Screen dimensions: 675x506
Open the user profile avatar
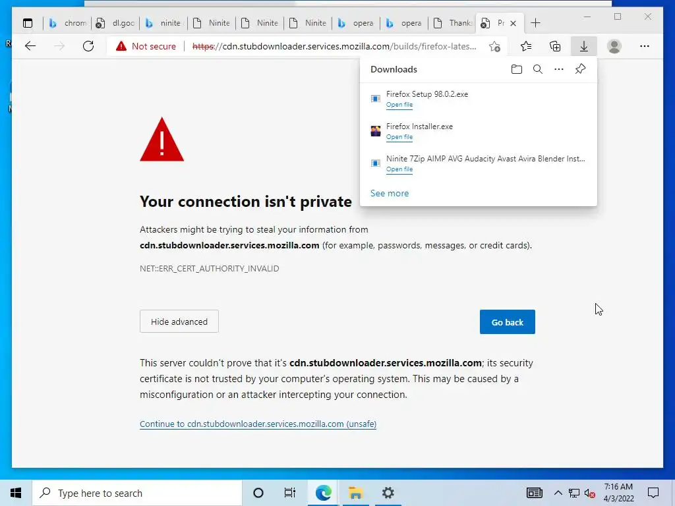(614, 46)
